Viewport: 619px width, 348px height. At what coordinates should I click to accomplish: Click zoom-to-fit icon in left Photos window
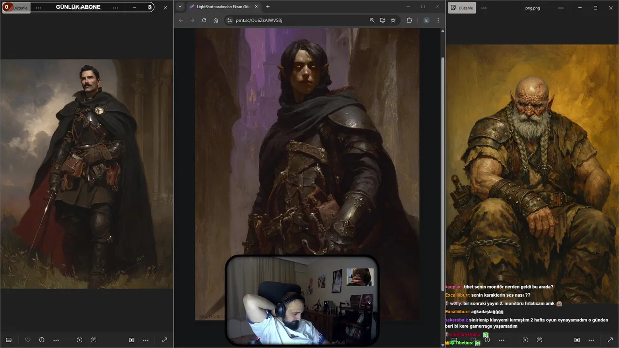(x=80, y=340)
